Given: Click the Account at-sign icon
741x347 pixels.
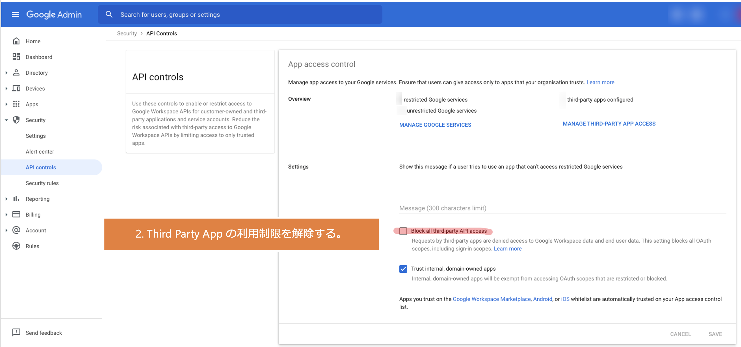Looking at the screenshot, I should 16,230.
